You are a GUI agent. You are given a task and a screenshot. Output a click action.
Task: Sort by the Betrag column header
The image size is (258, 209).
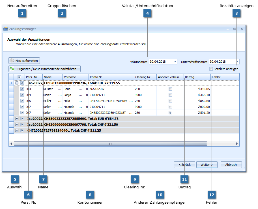197,77
